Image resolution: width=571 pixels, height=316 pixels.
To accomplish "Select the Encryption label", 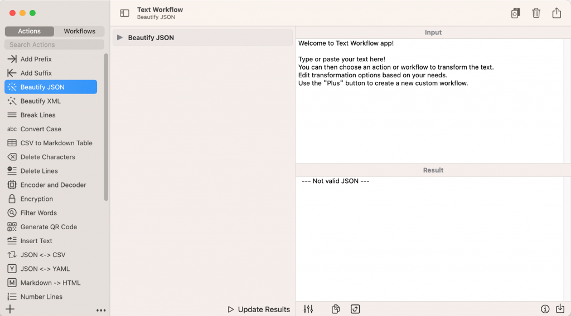I will point(36,199).
